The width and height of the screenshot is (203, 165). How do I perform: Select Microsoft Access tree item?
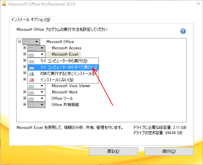[67, 48]
